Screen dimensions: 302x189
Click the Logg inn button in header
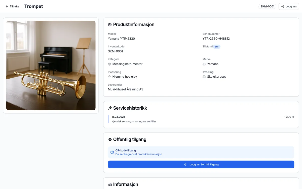pyautogui.click(x=289, y=7)
